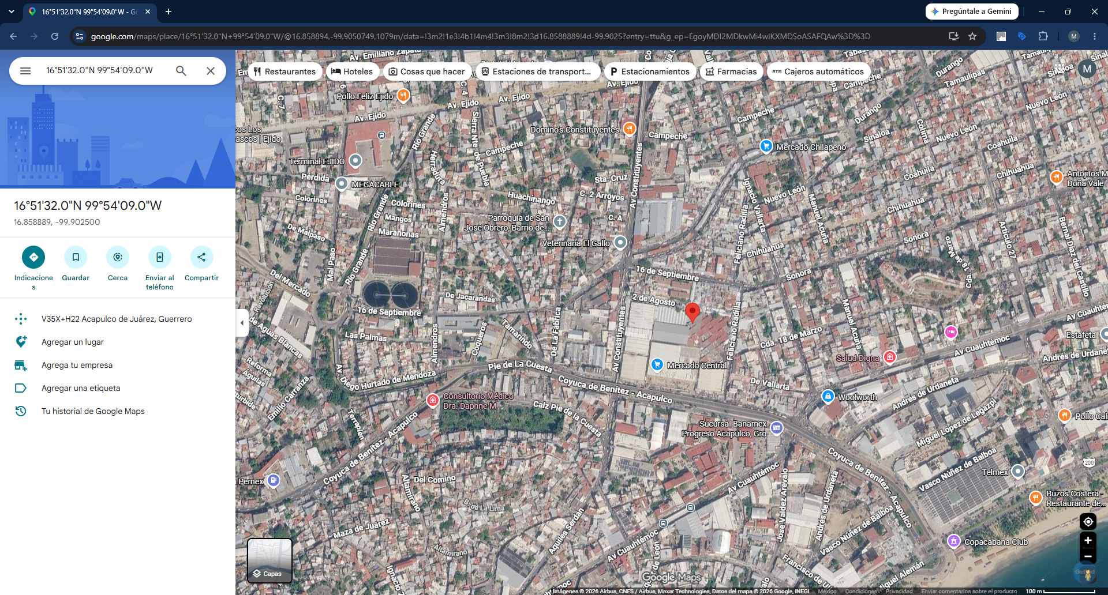Click Buzos Costera restaurant marker
Image resolution: width=1108 pixels, height=595 pixels.
pos(1036,497)
